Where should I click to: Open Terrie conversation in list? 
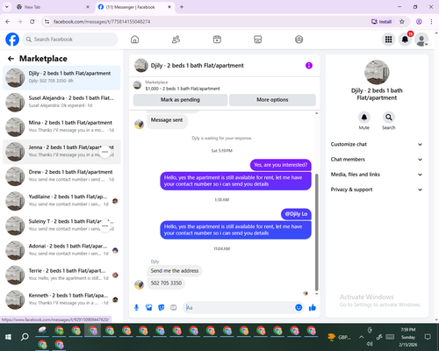pos(61,276)
